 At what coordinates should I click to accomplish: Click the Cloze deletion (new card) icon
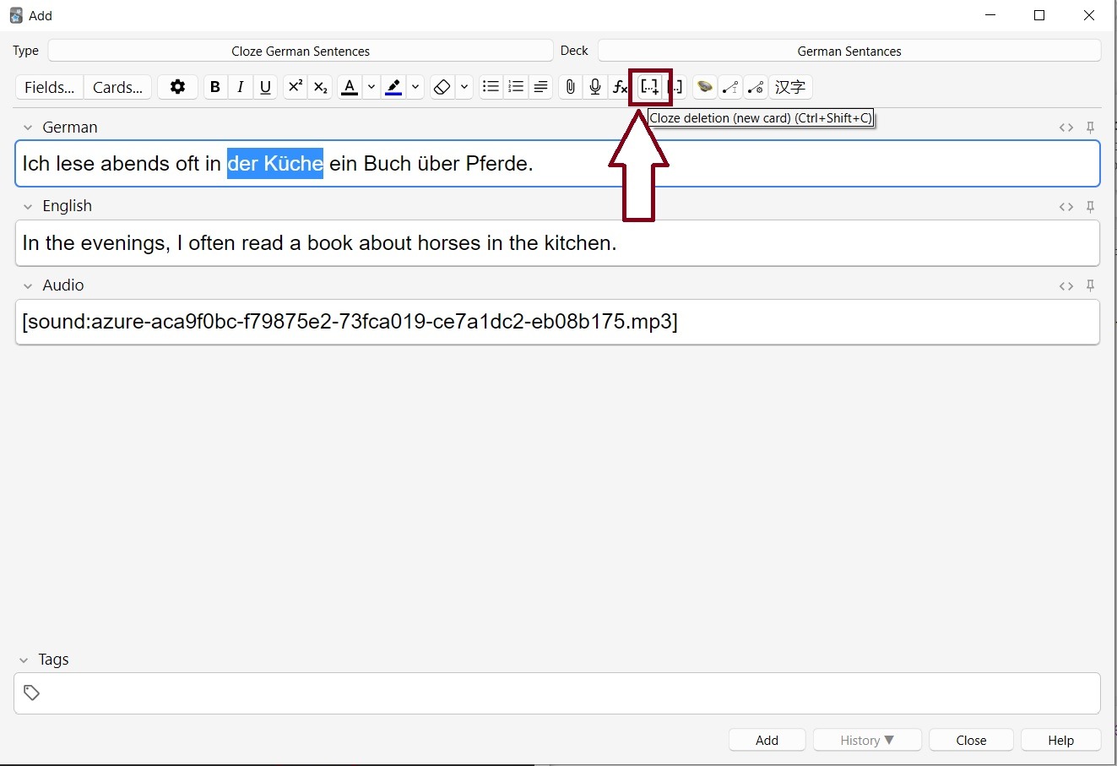[x=649, y=87]
